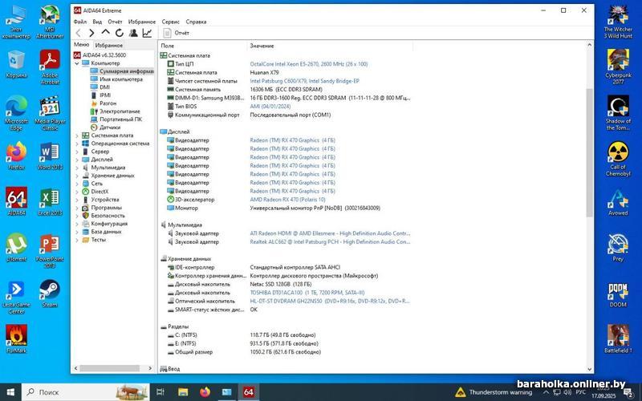Screen dimensions: 642x401
Task: Expand the Тесты tree node
Action: [x=77, y=240]
